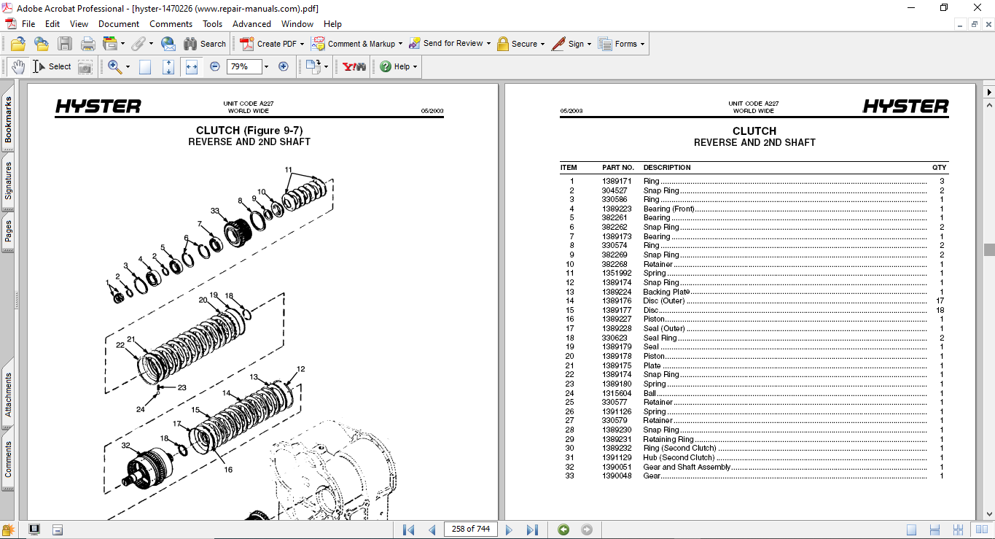Click the gray Next View arrow

(x=587, y=530)
